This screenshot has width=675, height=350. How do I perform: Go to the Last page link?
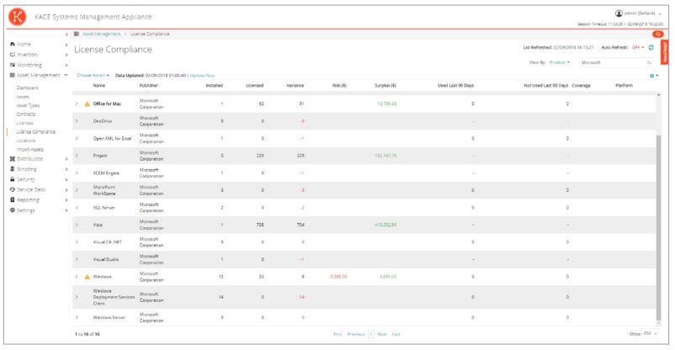tap(396, 334)
